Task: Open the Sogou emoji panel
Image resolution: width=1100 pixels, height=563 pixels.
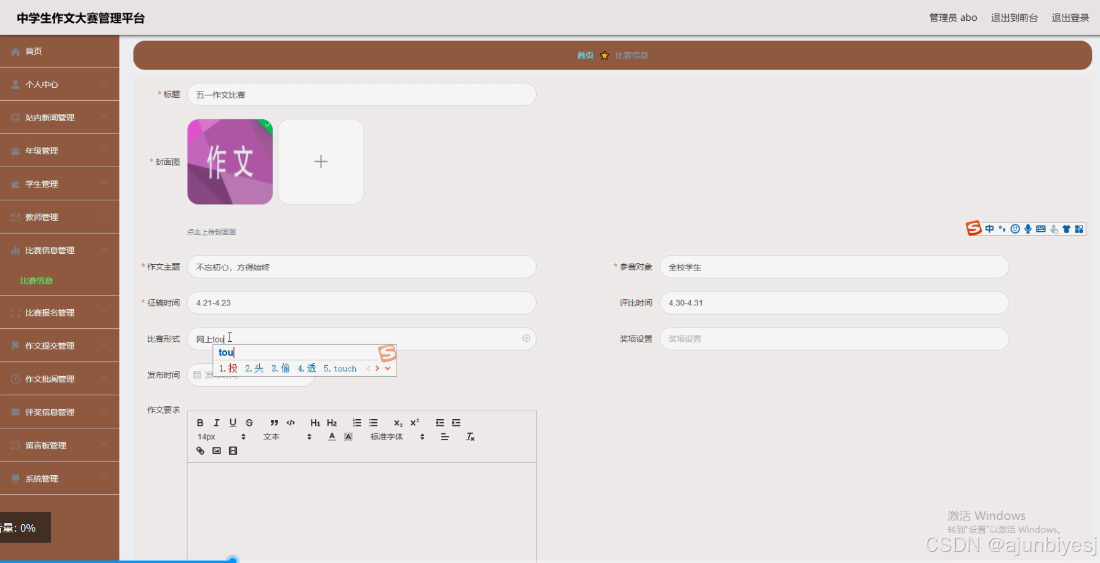Action: tap(1015, 229)
